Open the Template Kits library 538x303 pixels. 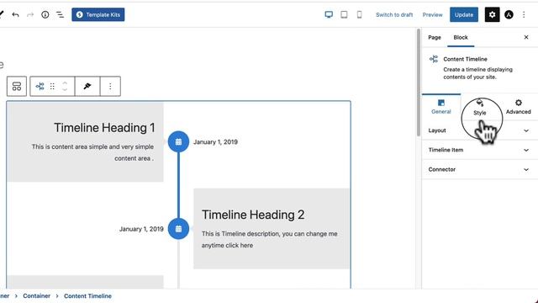98,14
